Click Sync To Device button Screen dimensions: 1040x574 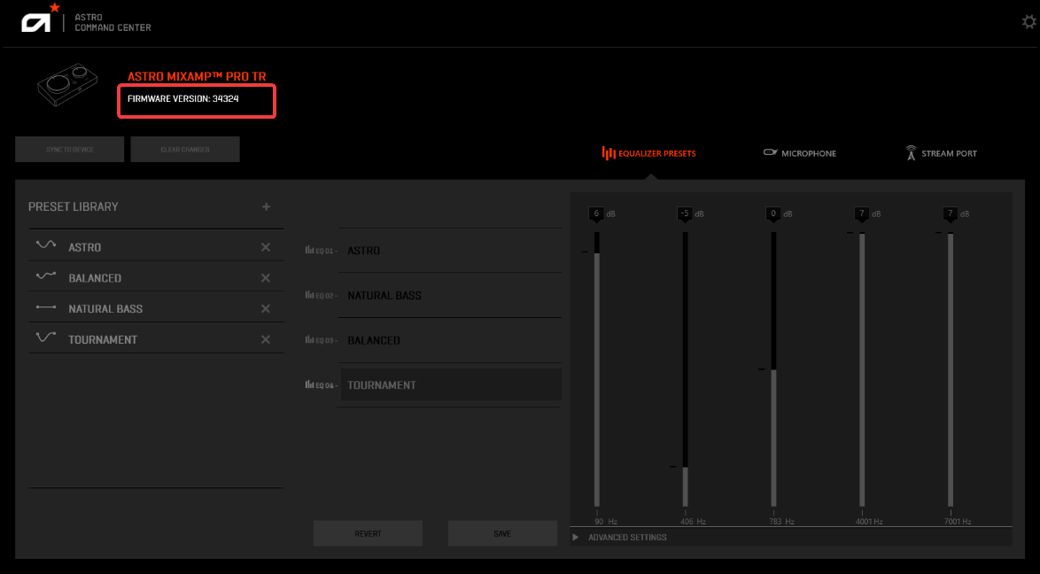(x=70, y=150)
